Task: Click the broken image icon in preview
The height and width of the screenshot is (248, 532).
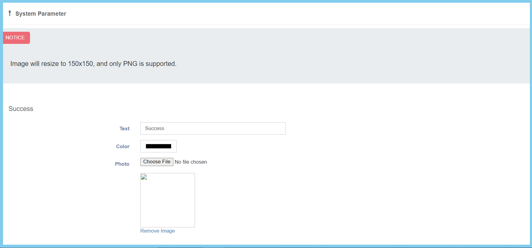Action: (x=144, y=177)
